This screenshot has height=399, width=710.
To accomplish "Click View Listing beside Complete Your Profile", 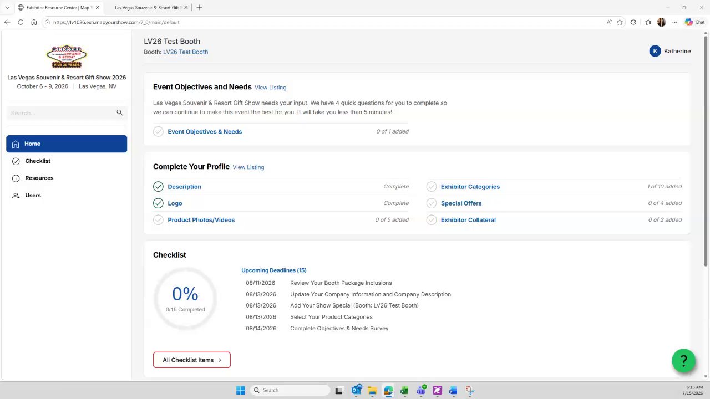I will click(248, 167).
